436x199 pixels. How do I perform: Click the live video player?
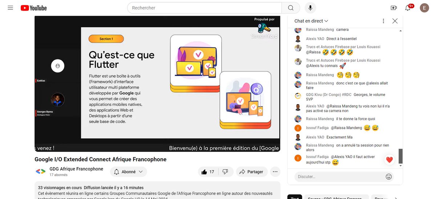point(157,84)
